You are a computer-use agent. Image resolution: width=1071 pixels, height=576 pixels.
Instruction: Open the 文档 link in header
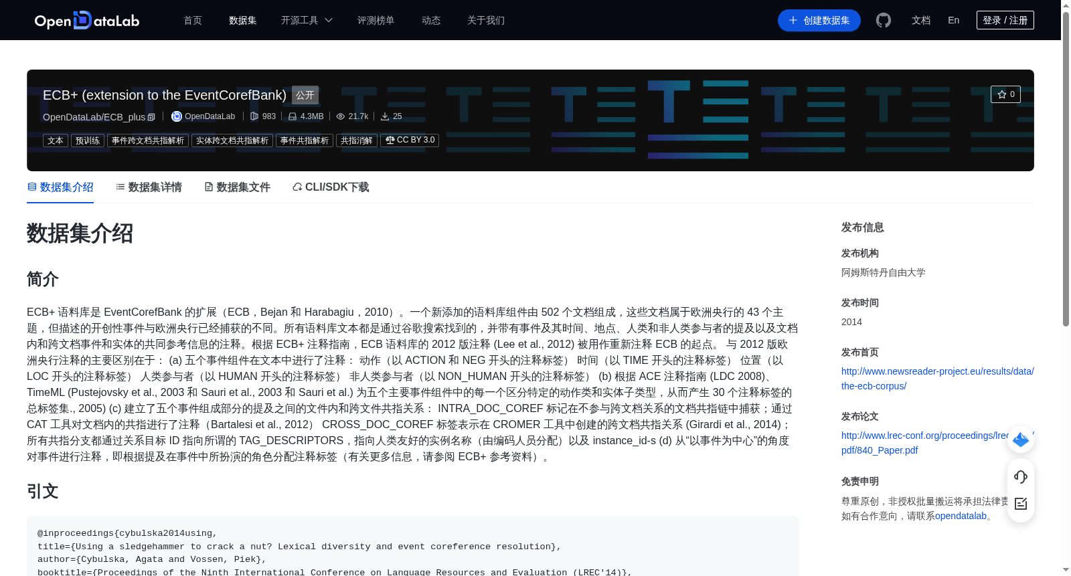921,20
